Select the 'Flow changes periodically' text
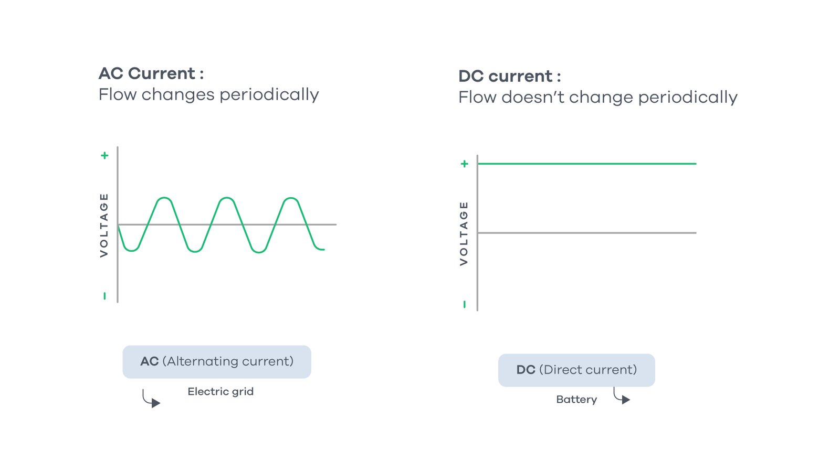Image resolution: width=840 pixels, height=472 pixels. [x=208, y=94]
